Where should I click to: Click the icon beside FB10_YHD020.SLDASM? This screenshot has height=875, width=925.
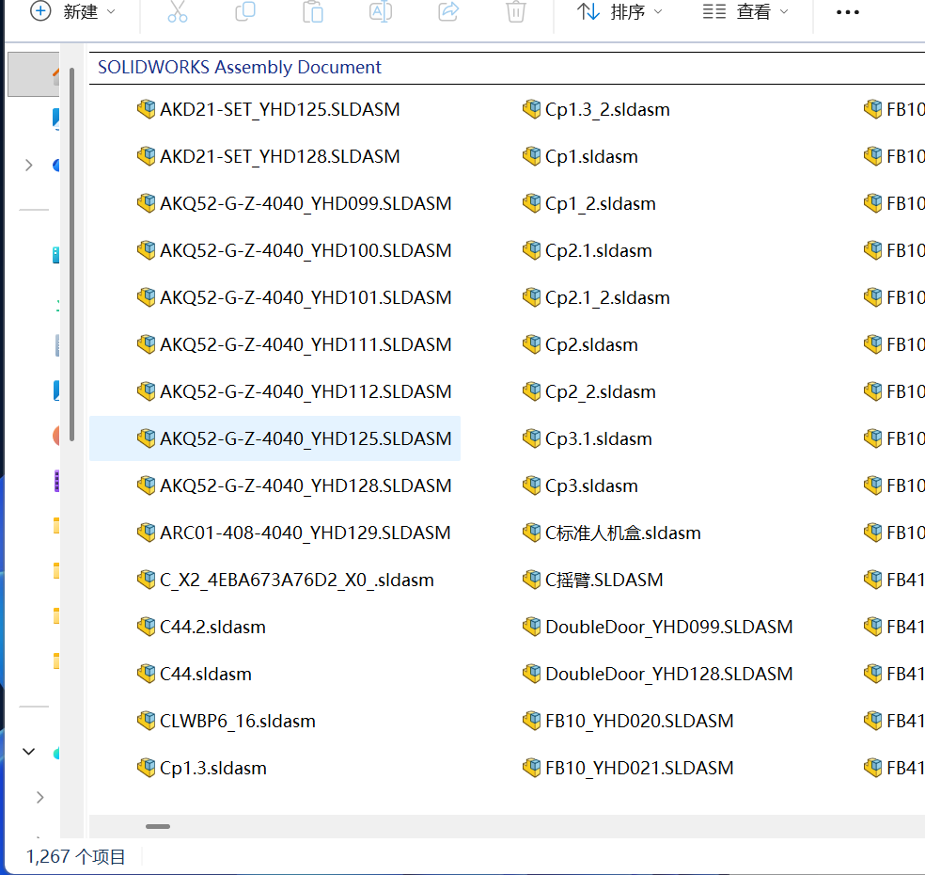coord(531,721)
